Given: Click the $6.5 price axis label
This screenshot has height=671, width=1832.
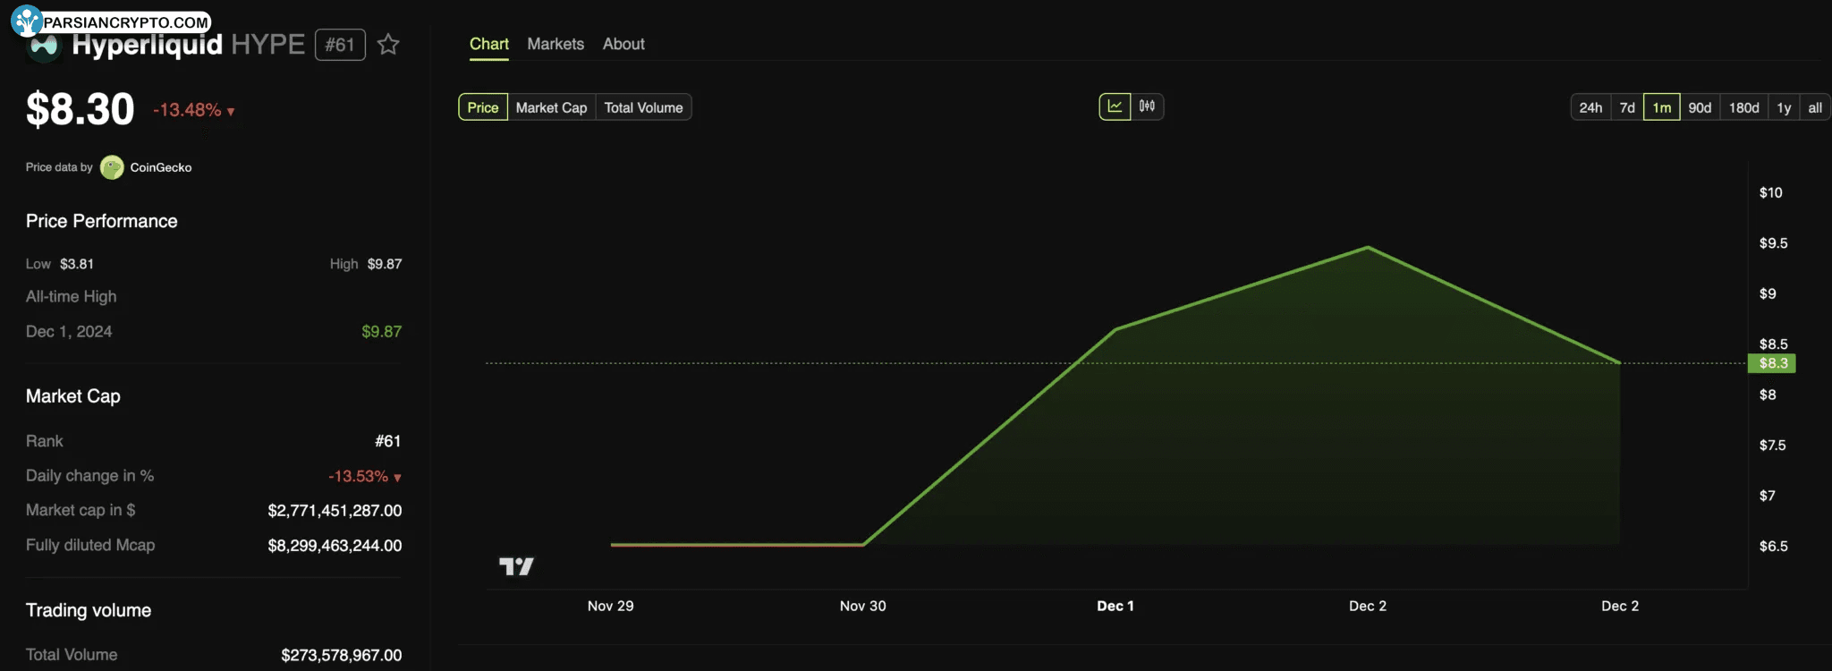Looking at the screenshot, I should pyautogui.click(x=1773, y=546).
